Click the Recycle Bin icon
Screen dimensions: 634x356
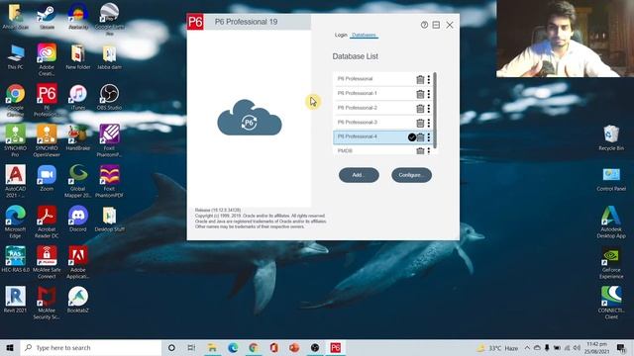tap(611, 137)
